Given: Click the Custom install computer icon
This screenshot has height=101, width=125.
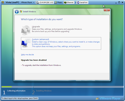Looking at the screenshot, I should click(26, 43).
